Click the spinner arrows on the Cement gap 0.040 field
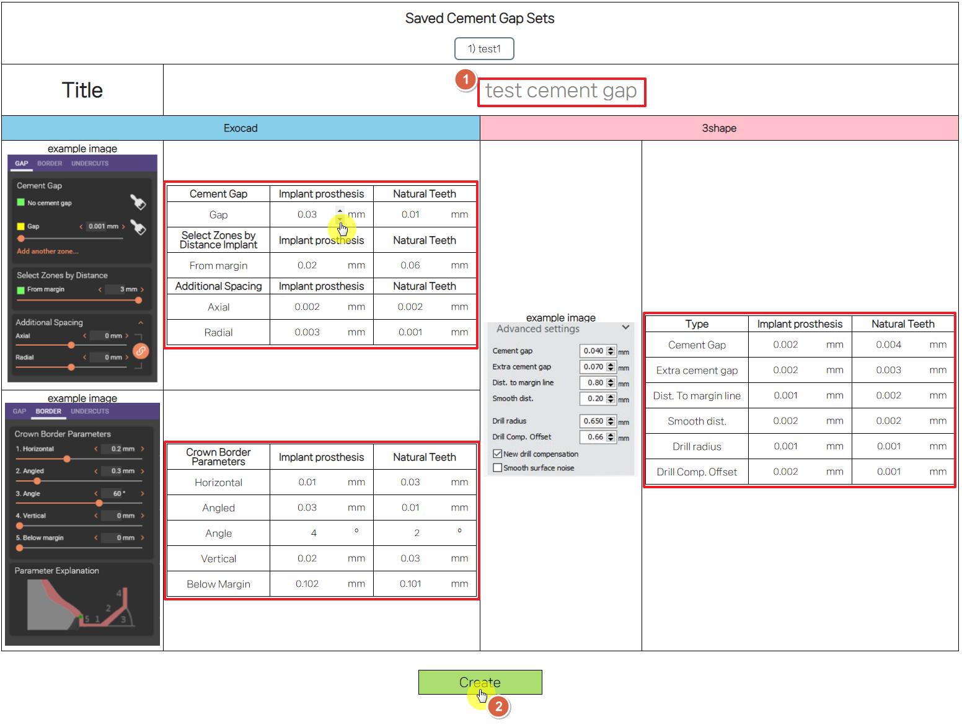962x725 pixels. [611, 351]
